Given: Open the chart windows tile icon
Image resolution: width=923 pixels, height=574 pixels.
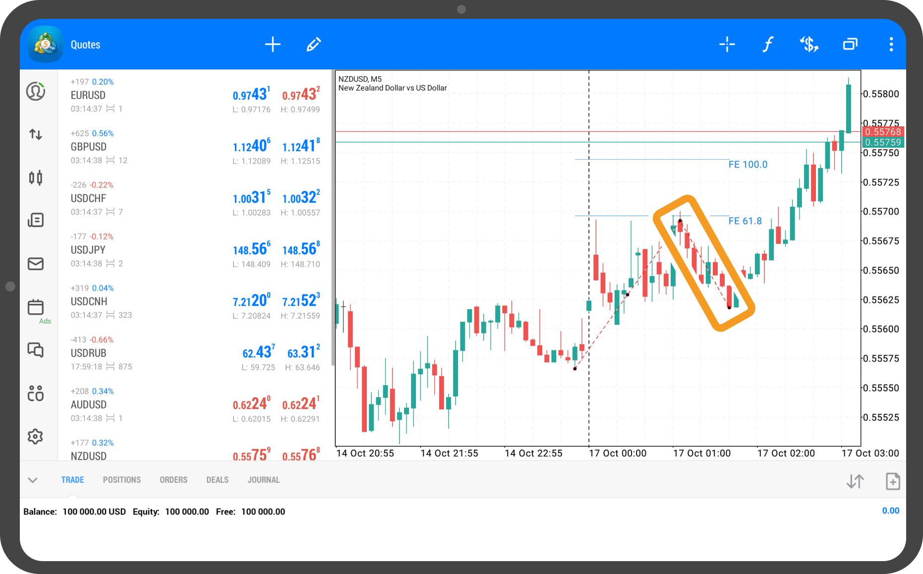Looking at the screenshot, I should click(850, 45).
